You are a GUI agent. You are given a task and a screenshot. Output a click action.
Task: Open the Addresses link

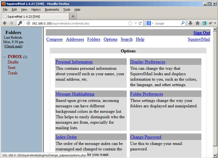(x=75, y=39)
